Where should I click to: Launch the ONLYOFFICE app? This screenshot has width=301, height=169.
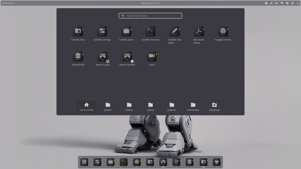tap(78, 59)
